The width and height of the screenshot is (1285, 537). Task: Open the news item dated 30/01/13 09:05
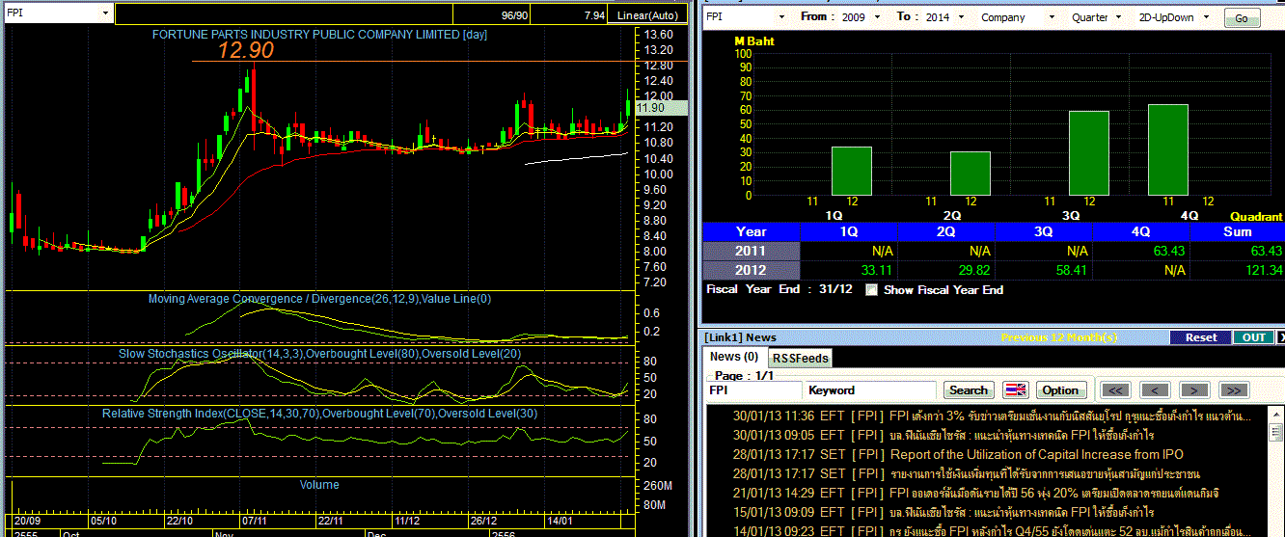943,435
